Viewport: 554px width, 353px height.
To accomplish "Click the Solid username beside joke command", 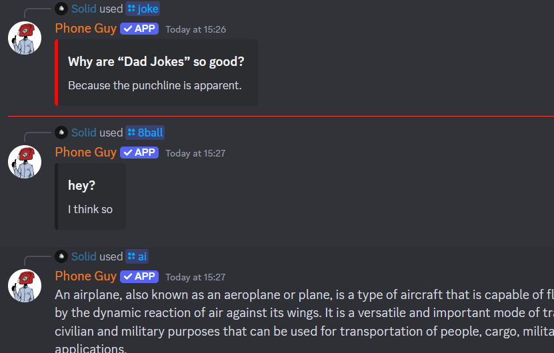I will click(84, 9).
